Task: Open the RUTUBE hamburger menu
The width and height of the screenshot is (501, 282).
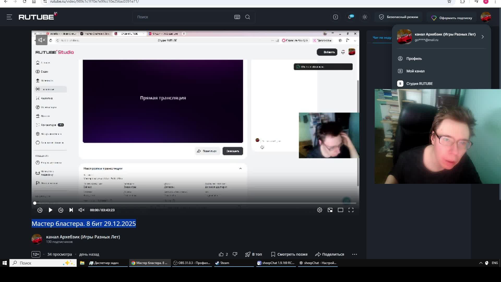Action: [9, 17]
